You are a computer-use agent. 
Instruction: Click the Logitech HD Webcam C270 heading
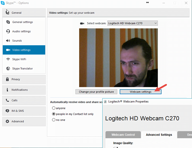click(142, 118)
